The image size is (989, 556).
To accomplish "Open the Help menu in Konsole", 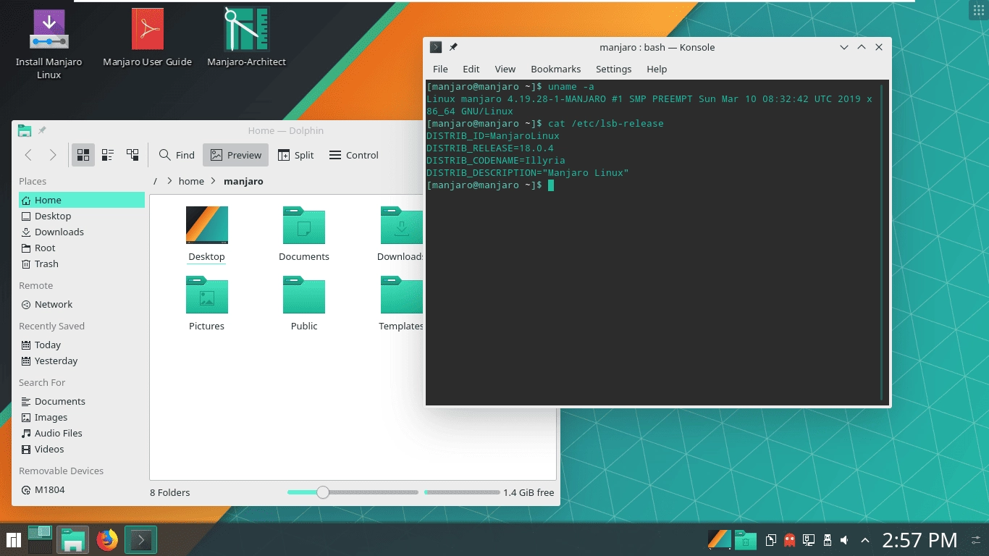I will point(657,69).
